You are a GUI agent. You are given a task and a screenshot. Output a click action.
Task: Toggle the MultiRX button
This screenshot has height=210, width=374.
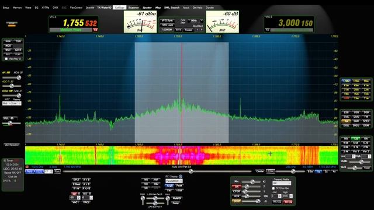176,198
